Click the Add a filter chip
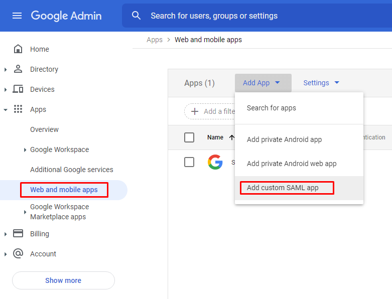The width and height of the screenshot is (392, 299). [x=210, y=111]
